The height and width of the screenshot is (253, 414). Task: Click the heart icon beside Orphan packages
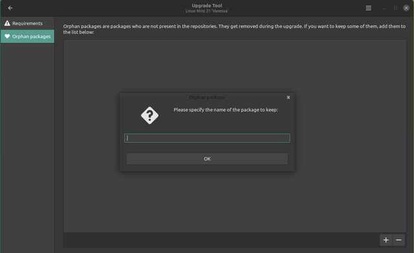tap(7, 36)
